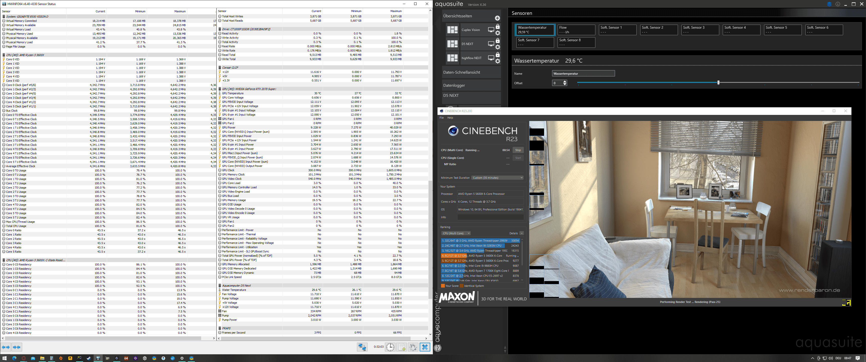Toggle lock on Cuplex Vision overview page
Screen dimensions: 866x362
(x=498, y=27)
